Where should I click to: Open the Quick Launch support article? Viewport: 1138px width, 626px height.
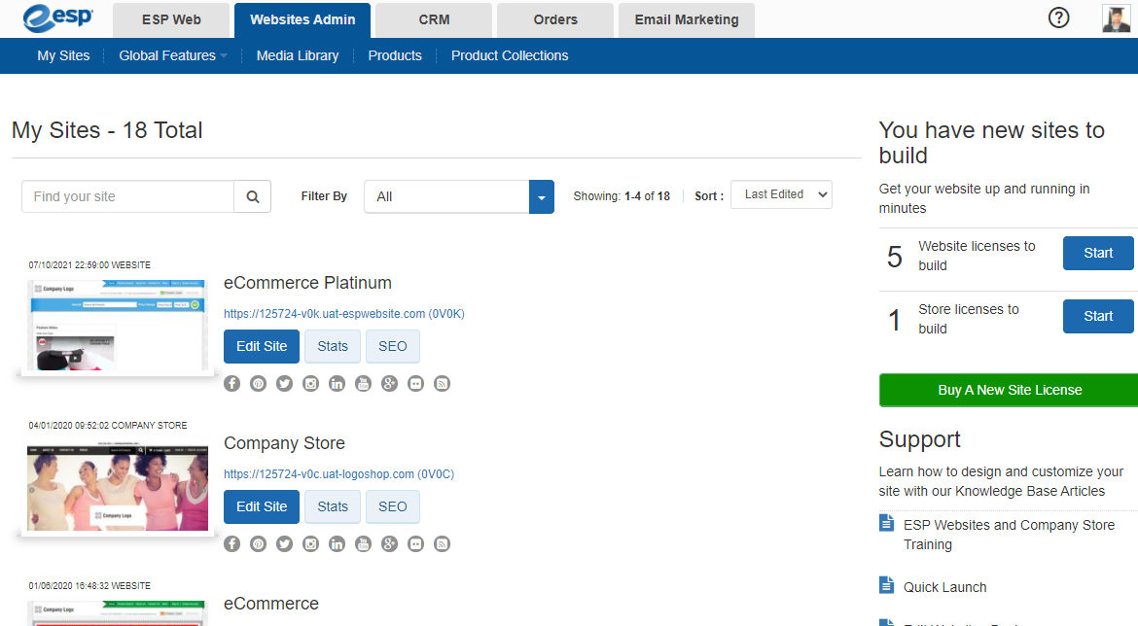click(945, 587)
